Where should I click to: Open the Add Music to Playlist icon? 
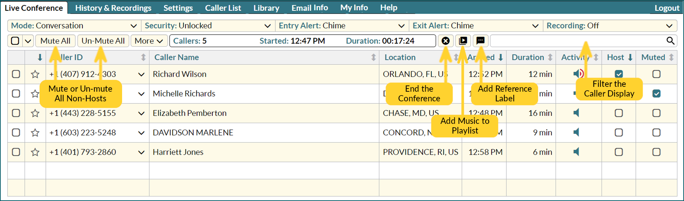(463, 41)
